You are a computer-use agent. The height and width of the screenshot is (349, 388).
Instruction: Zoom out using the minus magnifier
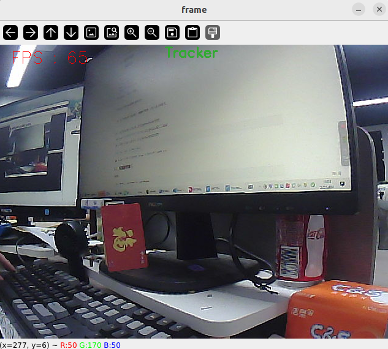[152, 32]
